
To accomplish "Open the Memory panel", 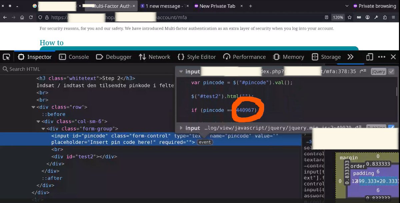I will tap(288, 57).
